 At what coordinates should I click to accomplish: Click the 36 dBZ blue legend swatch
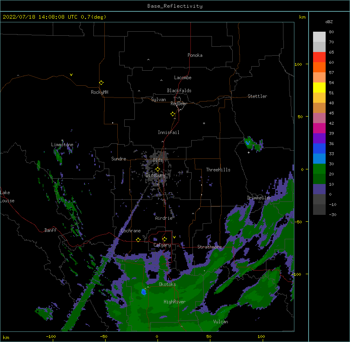click(x=319, y=148)
